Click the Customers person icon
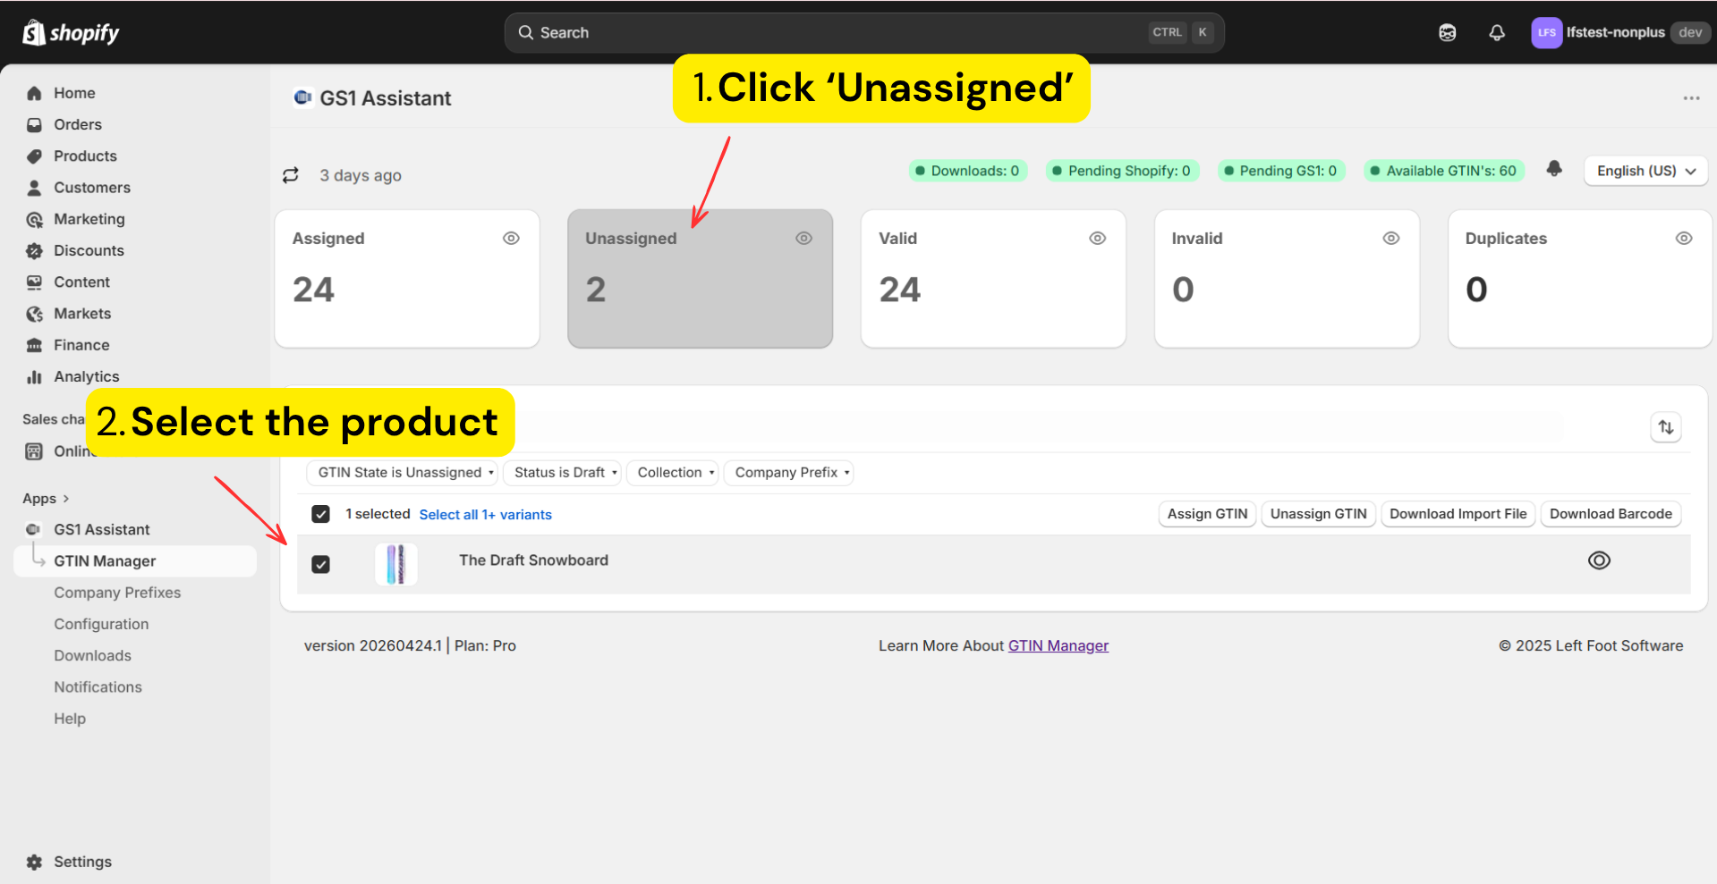The image size is (1717, 884). click(35, 188)
